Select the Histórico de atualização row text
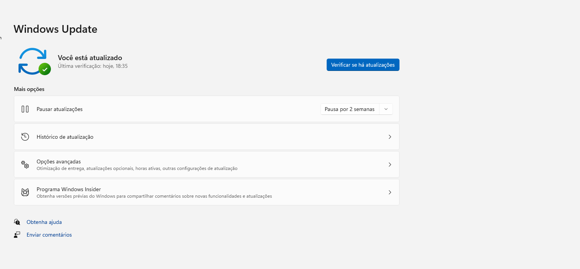Viewport: 580px width, 269px height. (65, 137)
